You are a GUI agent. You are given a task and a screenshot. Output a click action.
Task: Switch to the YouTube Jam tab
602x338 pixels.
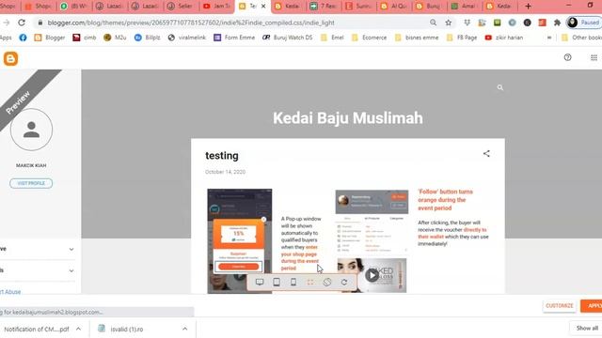(x=216, y=7)
